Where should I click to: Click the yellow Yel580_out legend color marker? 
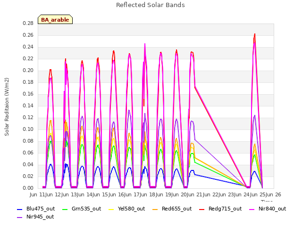(x=111, y=209)
